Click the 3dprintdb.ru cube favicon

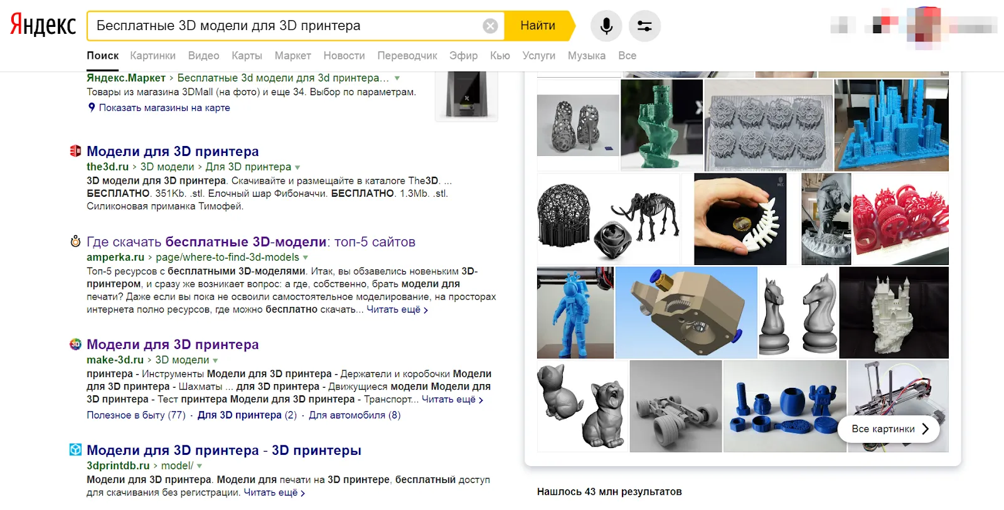75,450
